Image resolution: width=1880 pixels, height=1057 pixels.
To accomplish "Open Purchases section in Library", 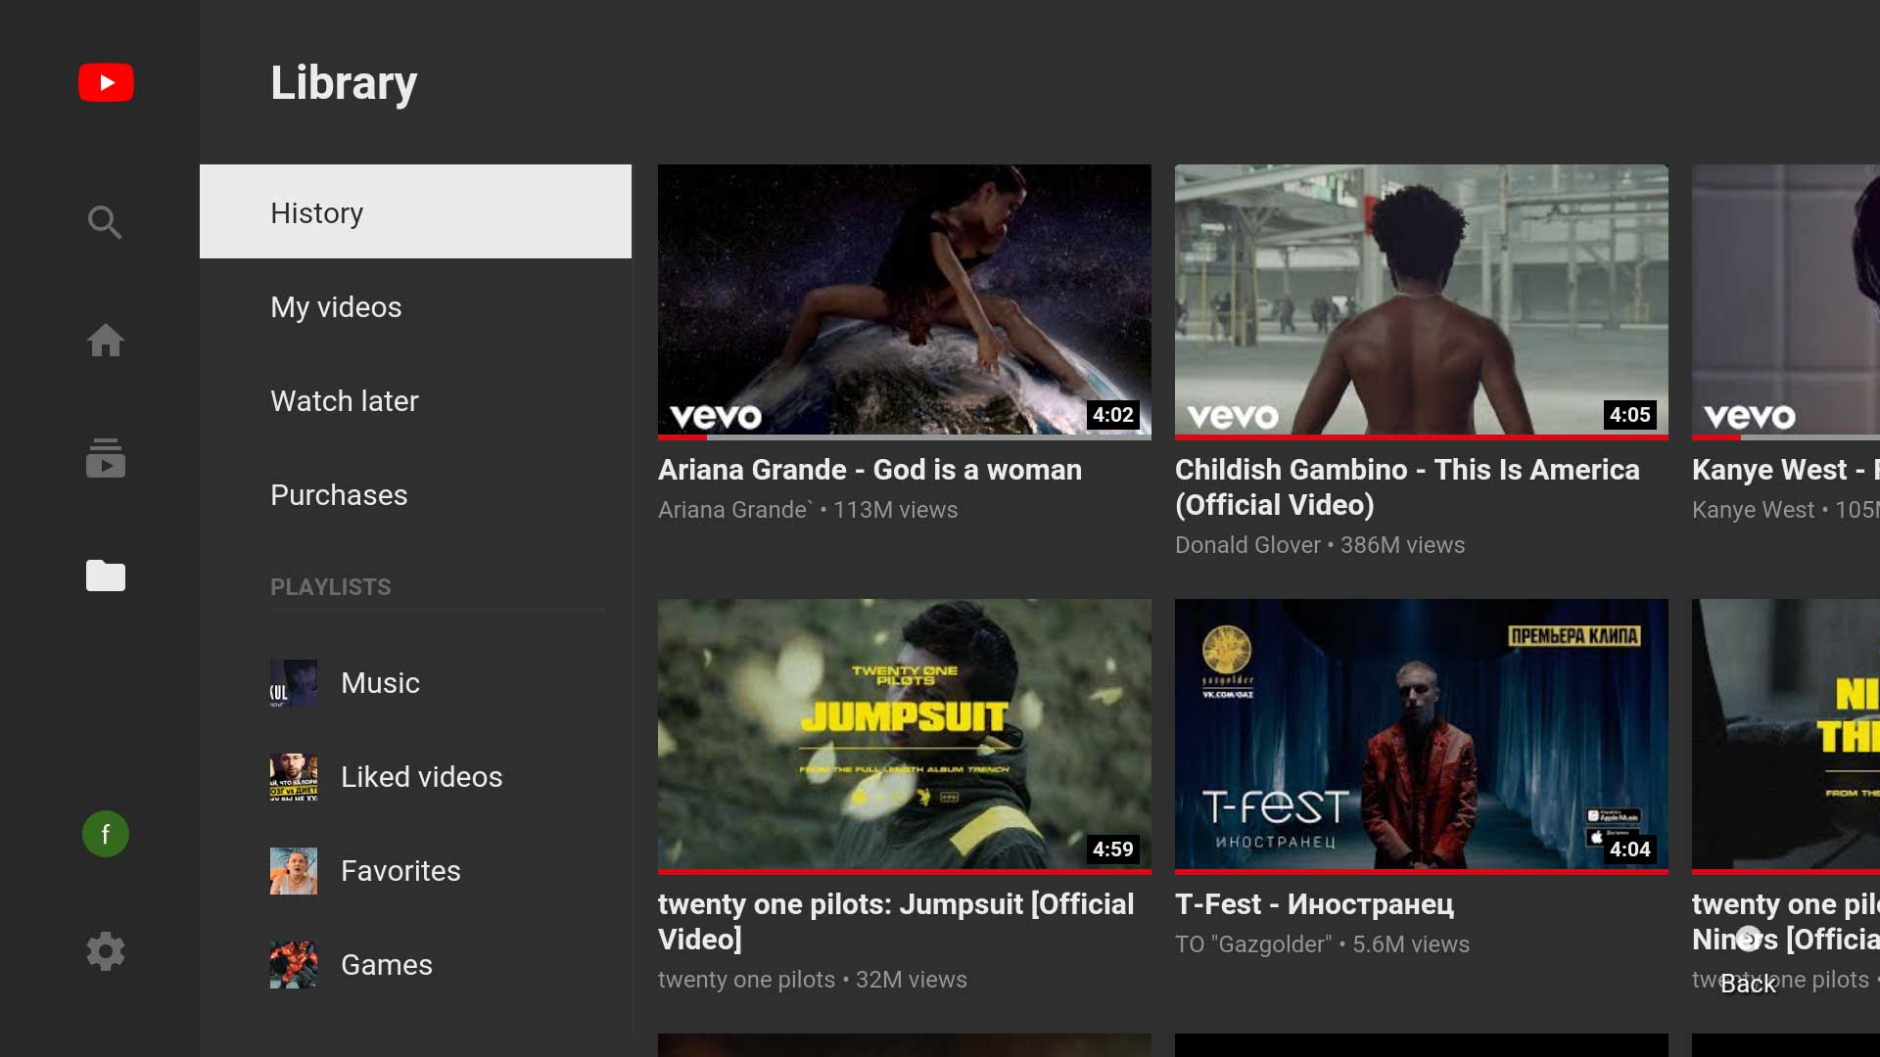I will [338, 494].
